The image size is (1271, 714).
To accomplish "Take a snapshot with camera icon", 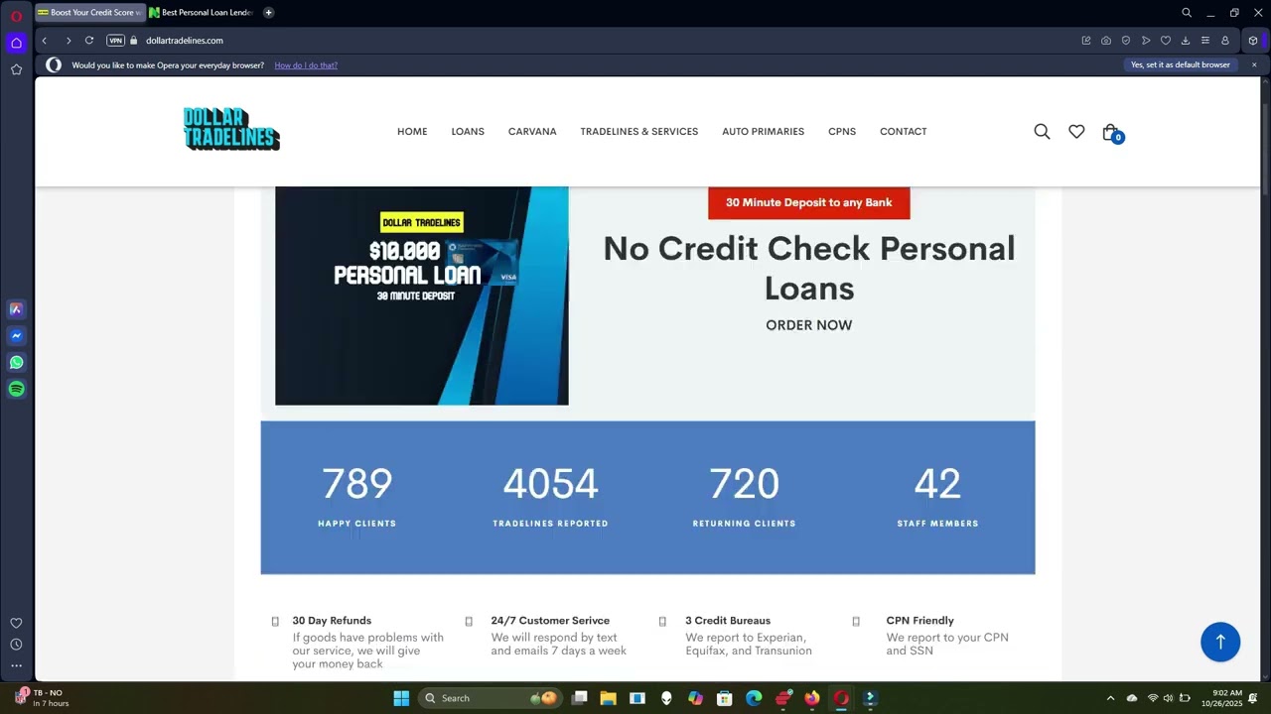I will click(x=1106, y=41).
